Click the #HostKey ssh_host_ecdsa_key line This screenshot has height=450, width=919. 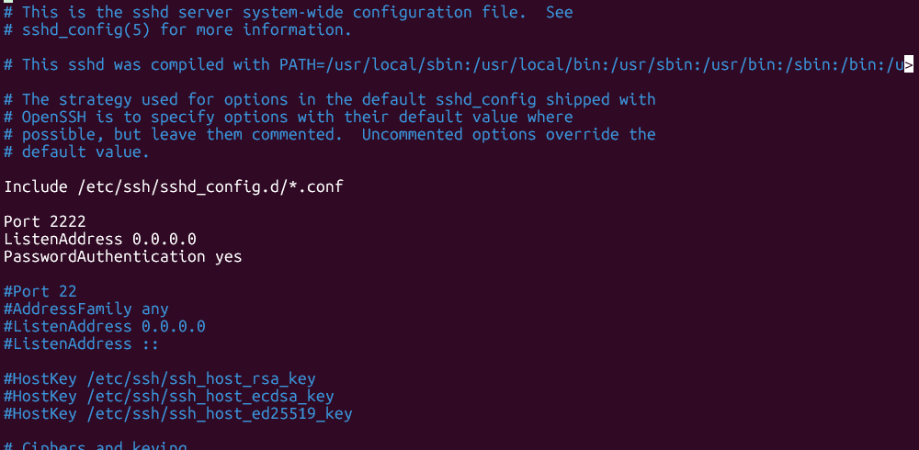pos(169,397)
